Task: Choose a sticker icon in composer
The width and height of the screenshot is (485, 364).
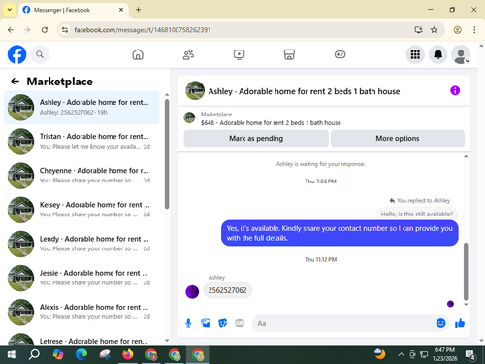Action: click(x=222, y=323)
